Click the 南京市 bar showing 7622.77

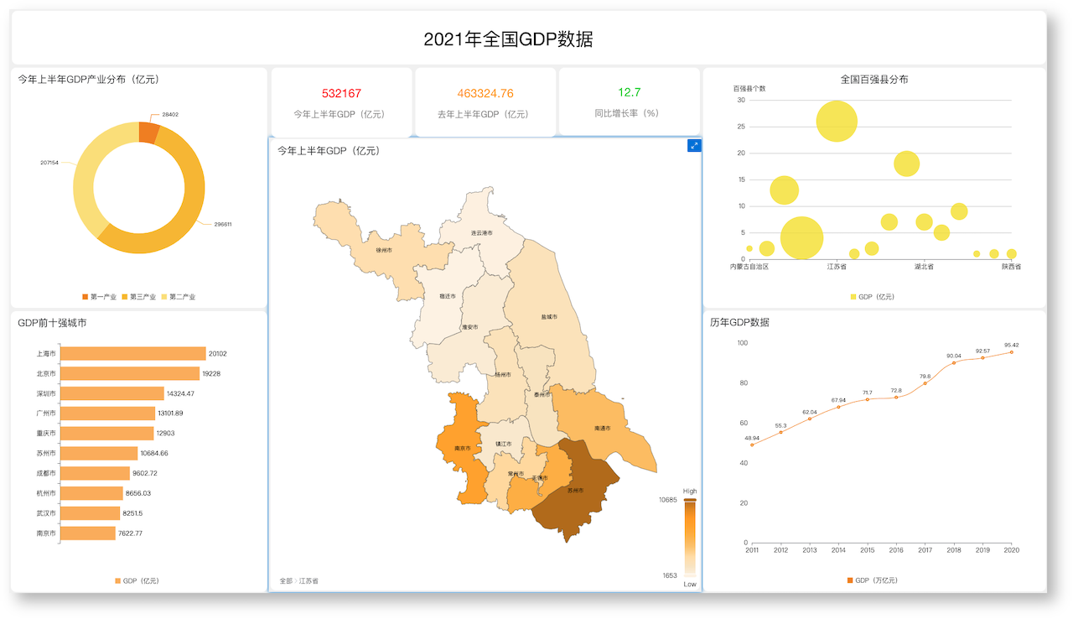point(88,533)
